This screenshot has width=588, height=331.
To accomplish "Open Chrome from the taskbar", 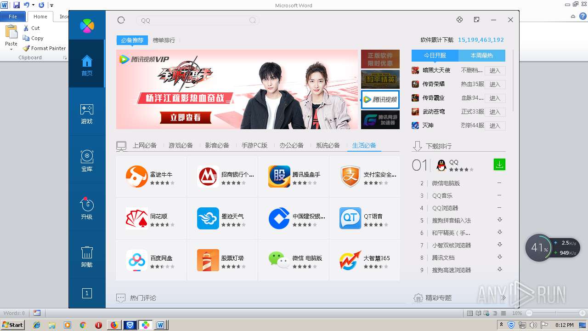I will click(x=83, y=325).
